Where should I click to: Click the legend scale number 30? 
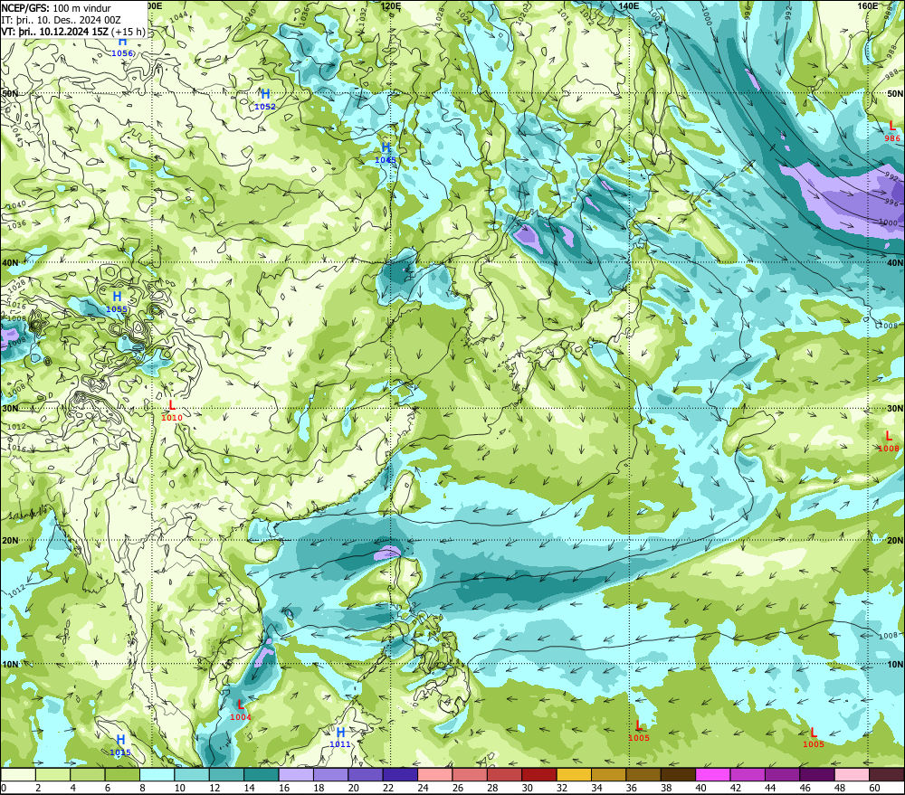point(527,788)
